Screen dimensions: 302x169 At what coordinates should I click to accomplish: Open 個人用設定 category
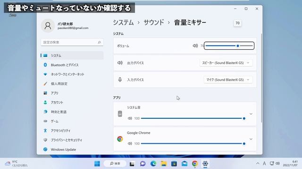[72, 84]
